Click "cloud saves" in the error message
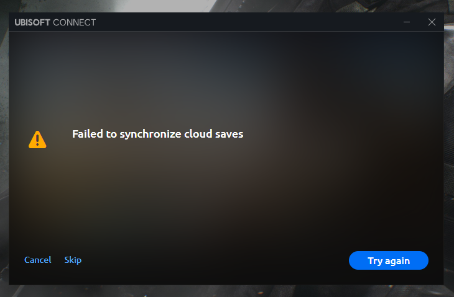454x297 pixels. click(x=213, y=134)
